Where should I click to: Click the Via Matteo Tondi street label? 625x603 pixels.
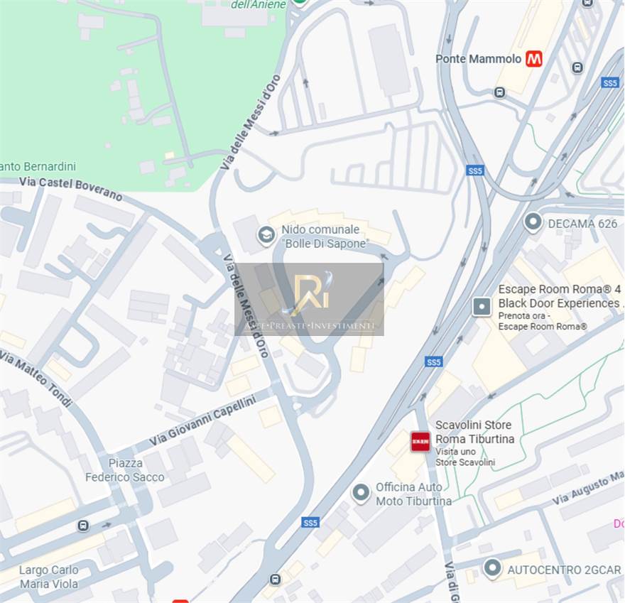[x=36, y=379]
